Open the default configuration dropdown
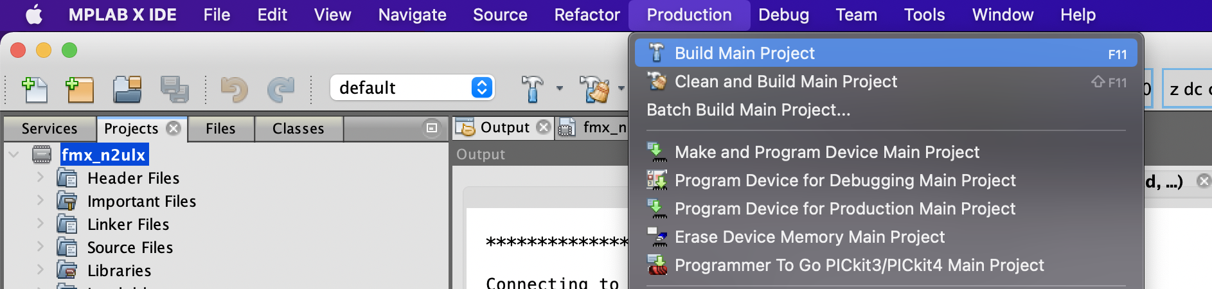The width and height of the screenshot is (1212, 289). 412,87
